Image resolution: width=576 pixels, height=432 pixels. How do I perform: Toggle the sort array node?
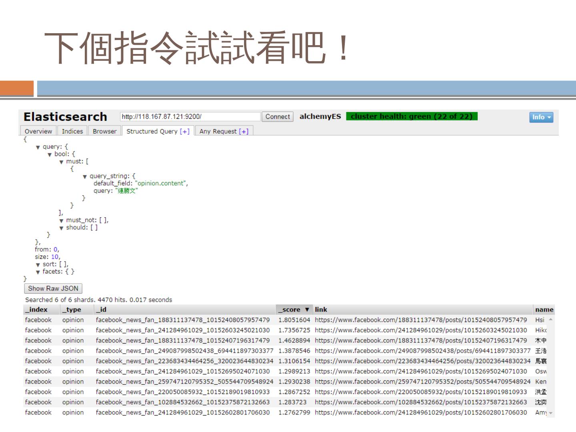pos(38,265)
